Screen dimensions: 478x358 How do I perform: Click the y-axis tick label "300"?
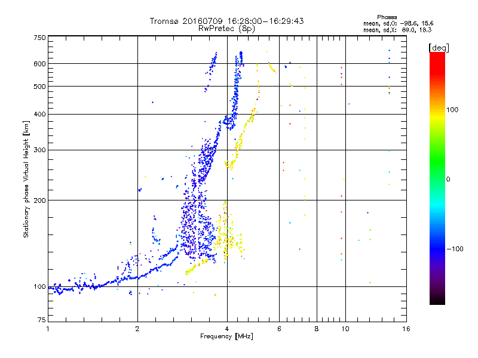pos(39,150)
